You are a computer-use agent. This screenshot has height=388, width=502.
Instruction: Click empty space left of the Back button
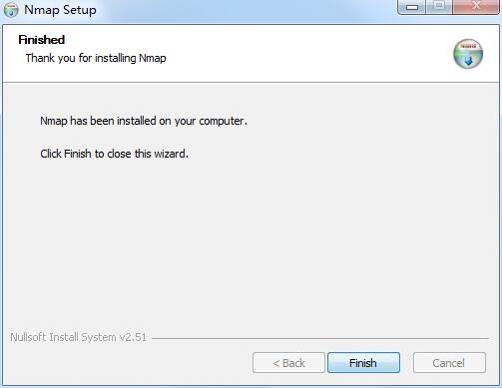click(x=130, y=363)
